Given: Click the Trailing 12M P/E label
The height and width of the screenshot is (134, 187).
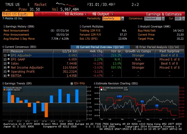Looking at the screenshot, I should [x=90, y=31].
